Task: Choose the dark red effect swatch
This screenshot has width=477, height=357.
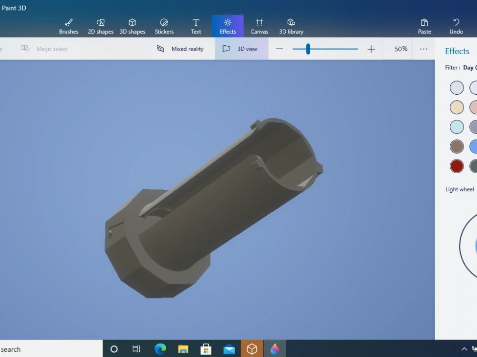Action: (x=456, y=166)
